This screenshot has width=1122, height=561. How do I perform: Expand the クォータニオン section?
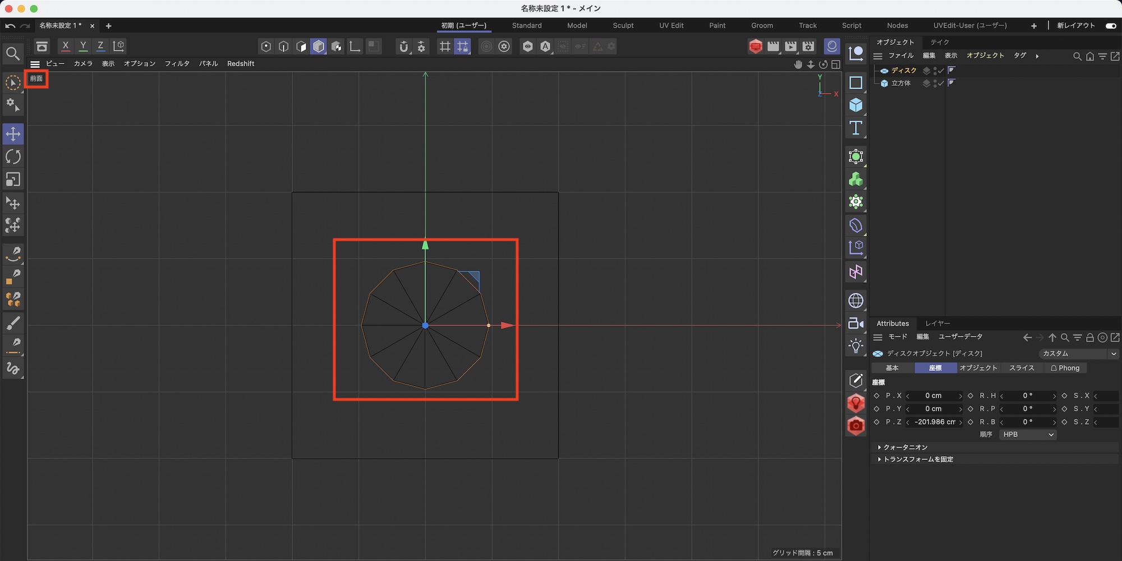(905, 447)
